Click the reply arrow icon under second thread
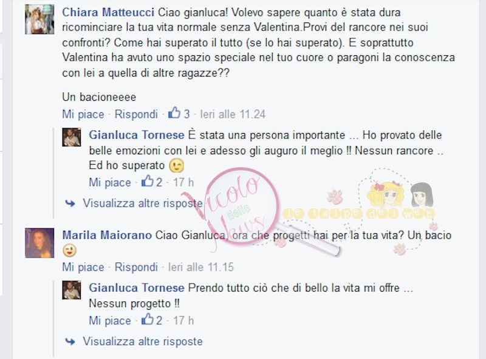Viewport: 486px width, 359px height. 70,341
